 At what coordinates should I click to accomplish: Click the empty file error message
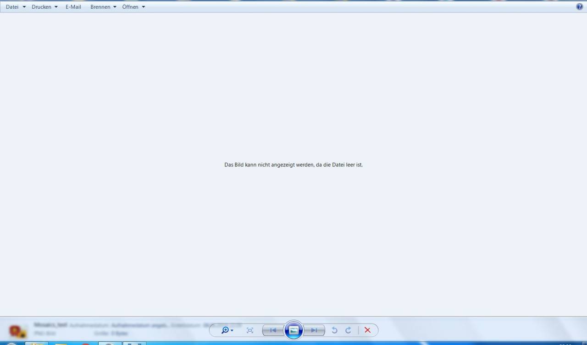point(293,165)
